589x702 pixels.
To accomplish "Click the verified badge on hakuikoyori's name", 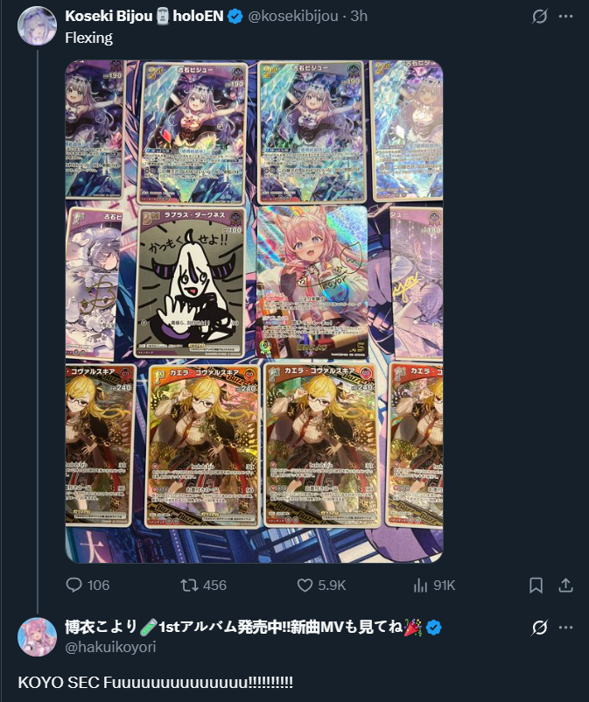I will click(x=433, y=628).
